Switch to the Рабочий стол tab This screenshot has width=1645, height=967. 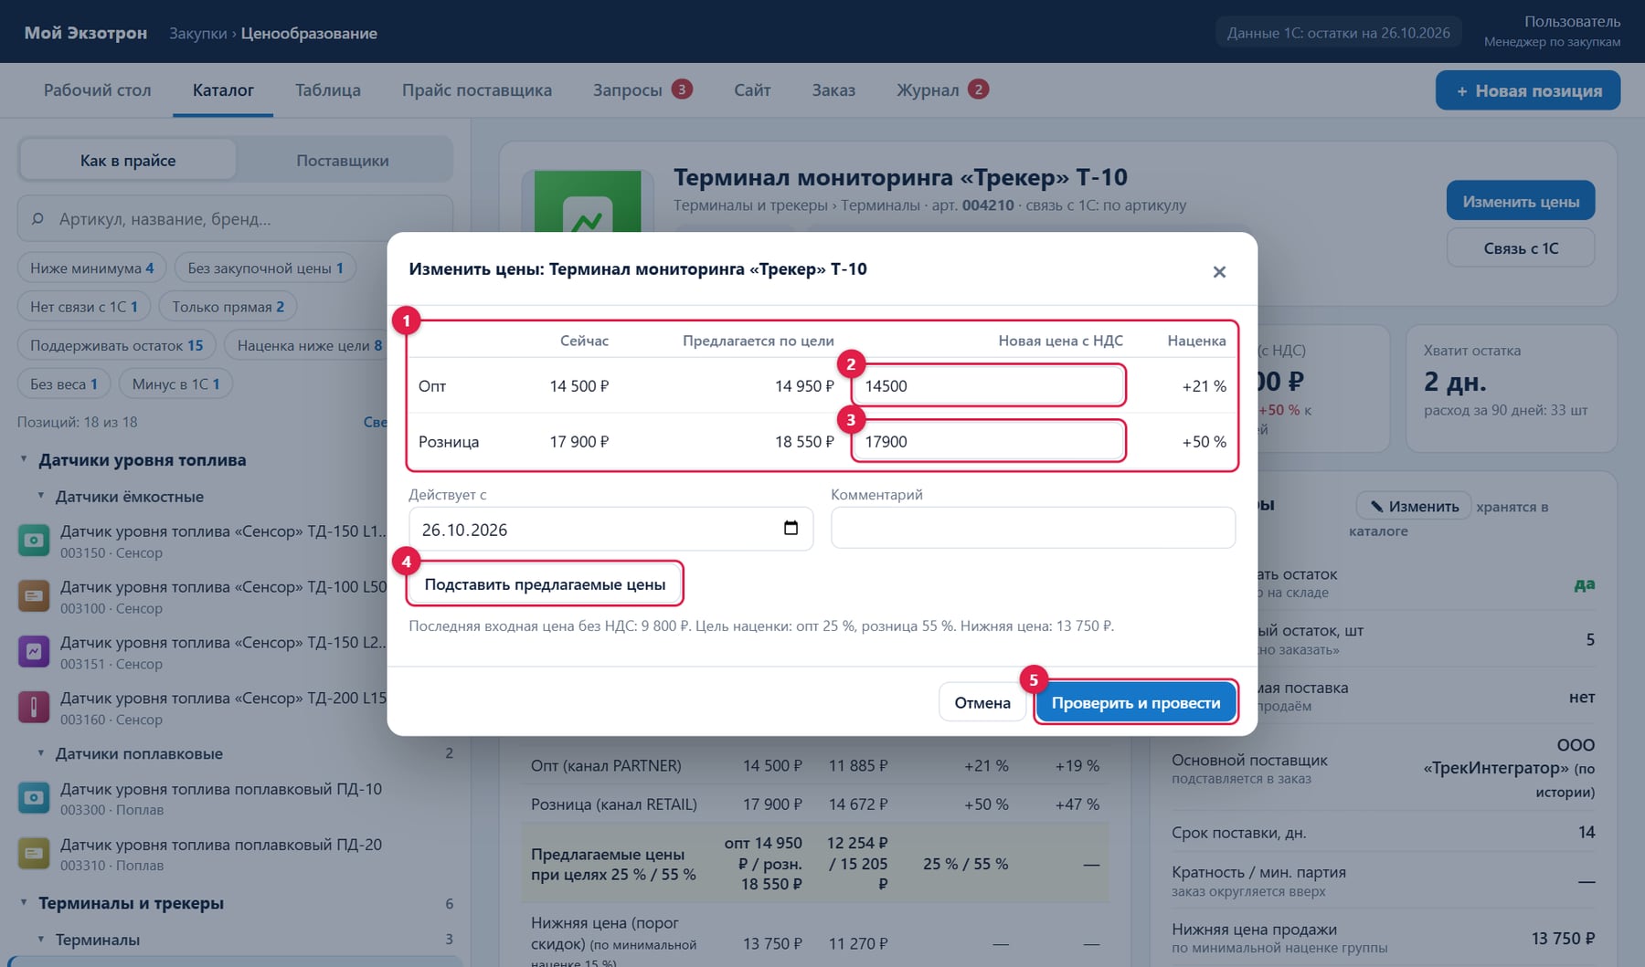point(98,90)
